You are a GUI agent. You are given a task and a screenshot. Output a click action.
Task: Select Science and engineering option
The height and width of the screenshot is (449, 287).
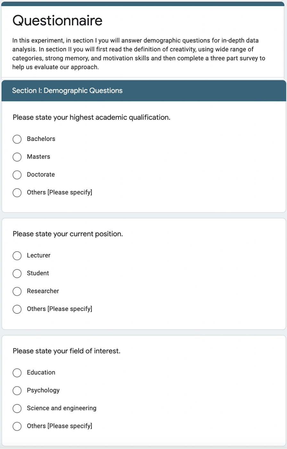pos(17,409)
